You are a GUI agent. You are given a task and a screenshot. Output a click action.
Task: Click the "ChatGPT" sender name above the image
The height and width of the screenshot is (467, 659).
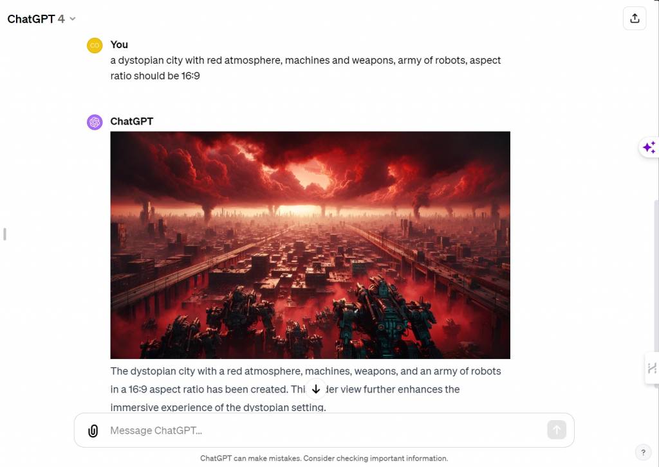click(x=131, y=121)
